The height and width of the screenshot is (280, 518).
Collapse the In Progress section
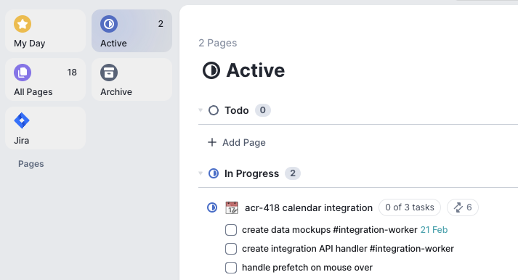pos(201,173)
